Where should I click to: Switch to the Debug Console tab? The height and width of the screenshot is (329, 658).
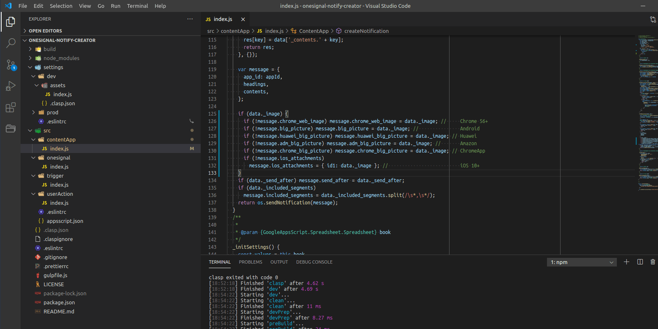click(314, 262)
